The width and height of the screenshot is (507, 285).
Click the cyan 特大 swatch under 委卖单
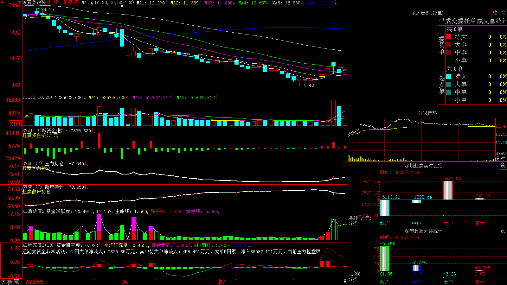[449, 76]
